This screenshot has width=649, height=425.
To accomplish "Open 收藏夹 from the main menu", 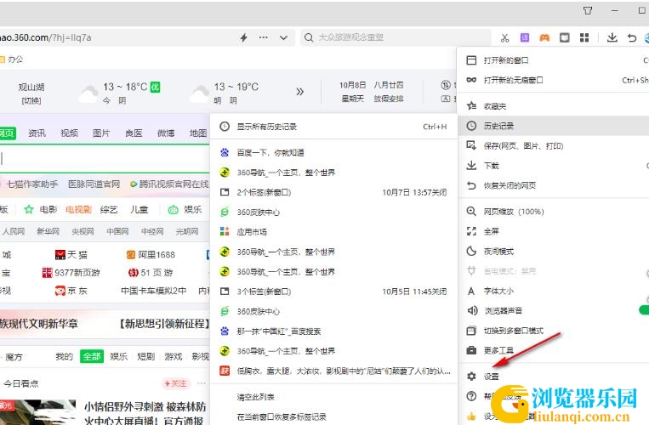I will click(554, 106).
